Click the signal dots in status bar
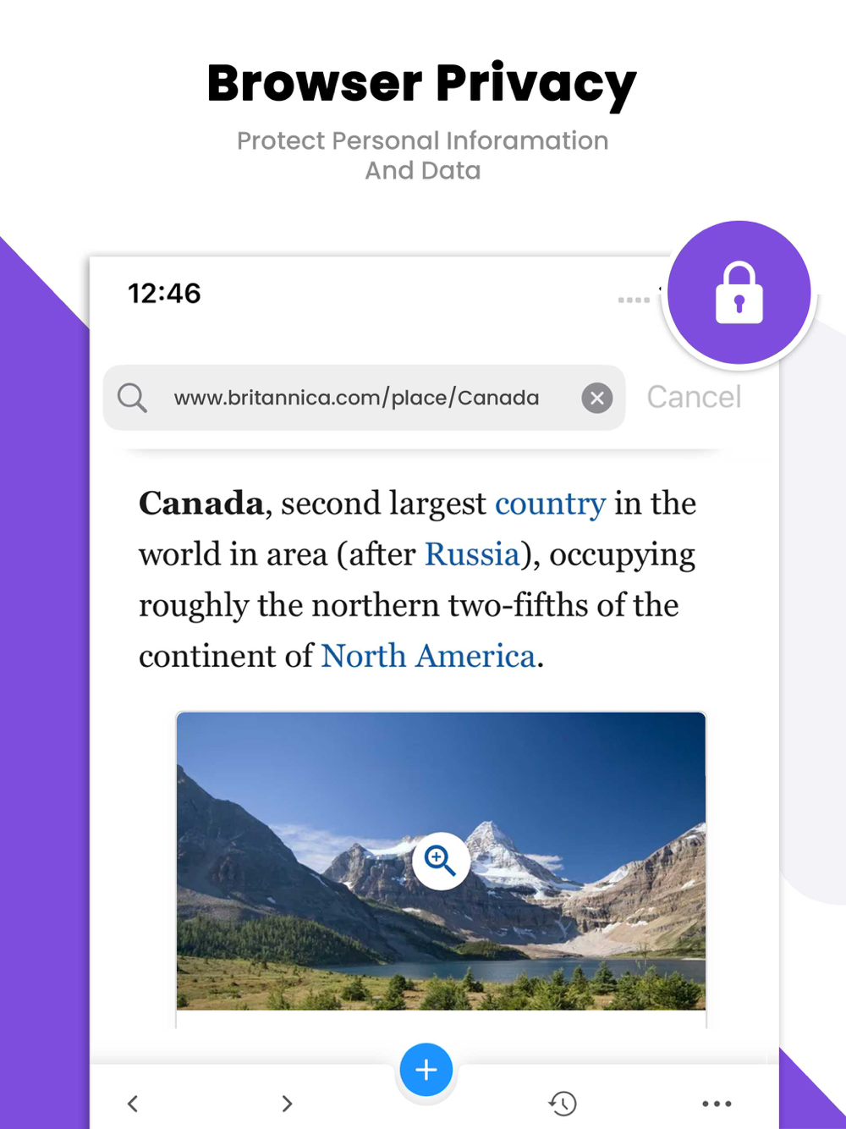This screenshot has width=846, height=1129. (634, 300)
